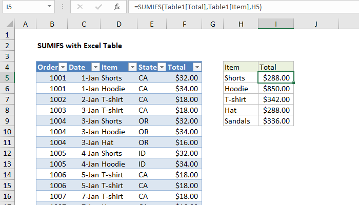Select column D header
The image size is (359, 205).
[x=118, y=24]
